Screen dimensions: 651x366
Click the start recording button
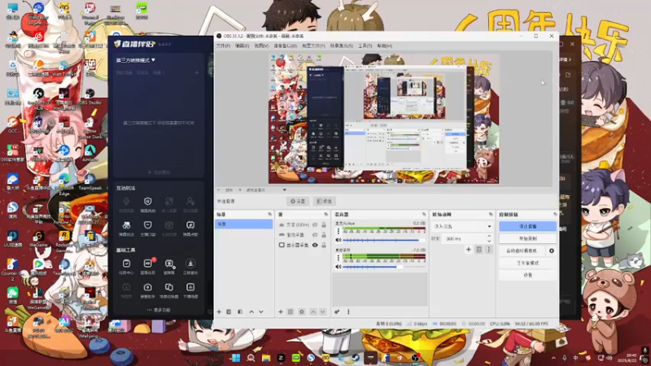coord(527,238)
